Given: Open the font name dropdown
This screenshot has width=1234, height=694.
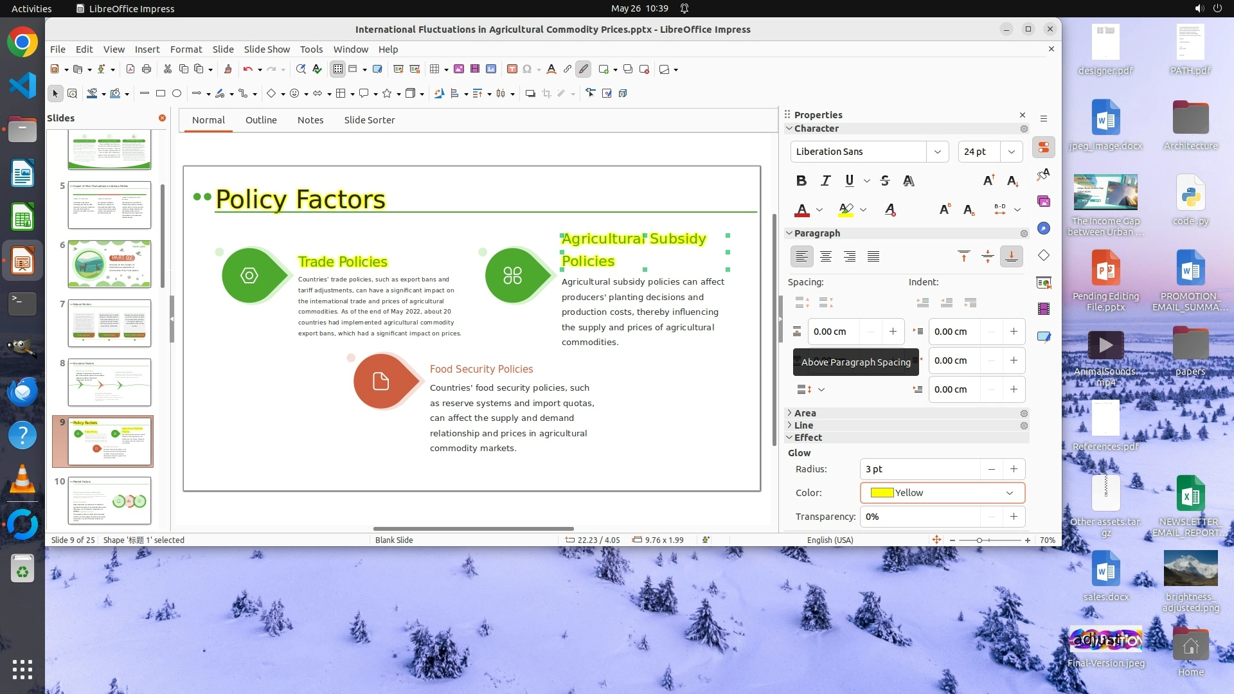Looking at the screenshot, I should coord(937,152).
